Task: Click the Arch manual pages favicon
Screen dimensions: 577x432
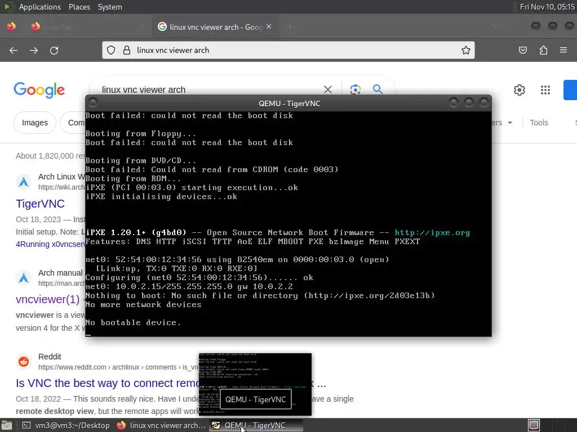Action: coord(24,278)
